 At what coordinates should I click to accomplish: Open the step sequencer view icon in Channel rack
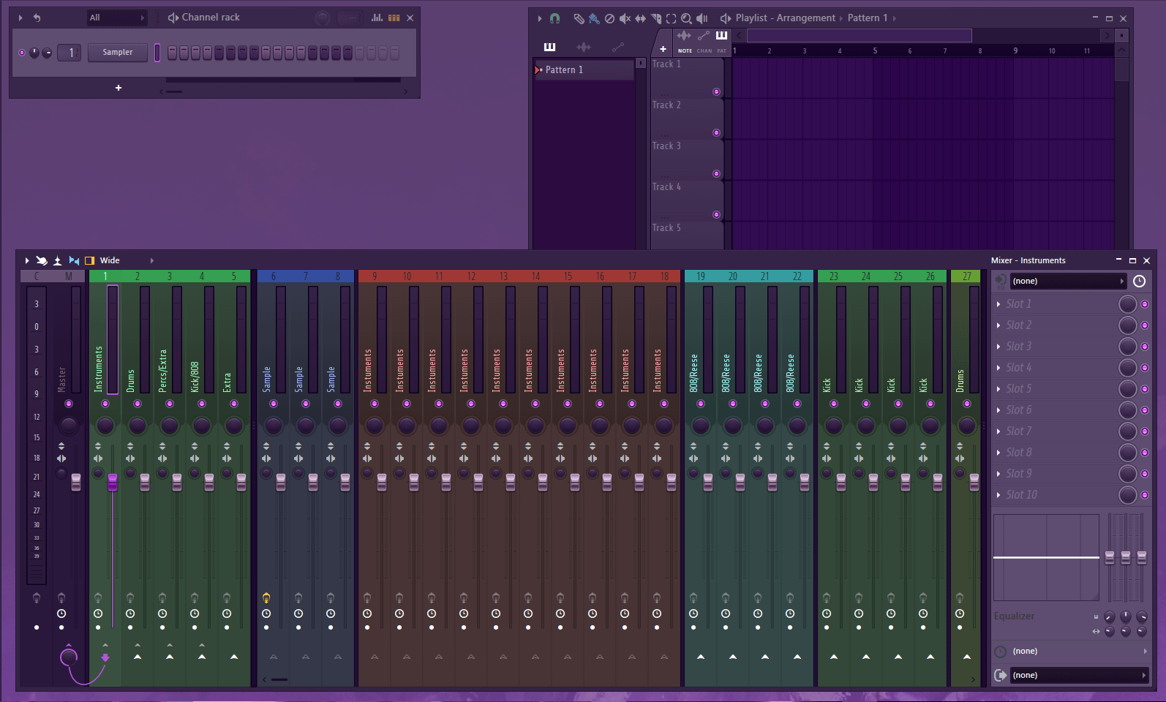[x=394, y=18]
